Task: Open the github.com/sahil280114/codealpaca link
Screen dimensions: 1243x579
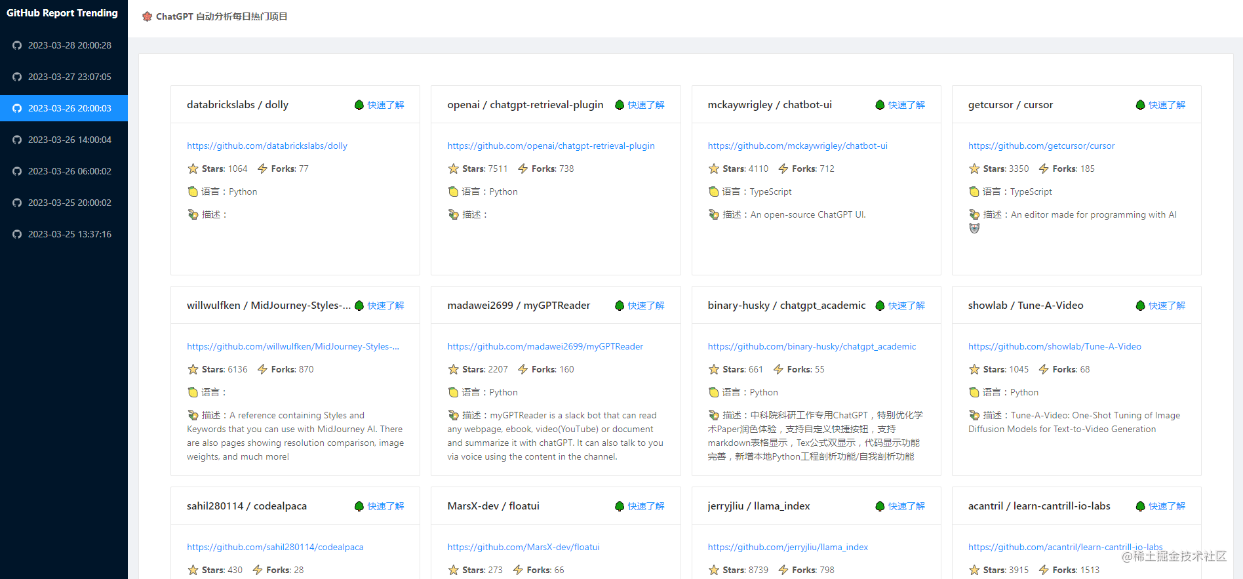Action: [275, 547]
